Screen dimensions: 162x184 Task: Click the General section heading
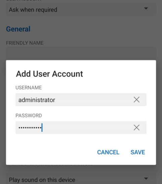point(18,29)
